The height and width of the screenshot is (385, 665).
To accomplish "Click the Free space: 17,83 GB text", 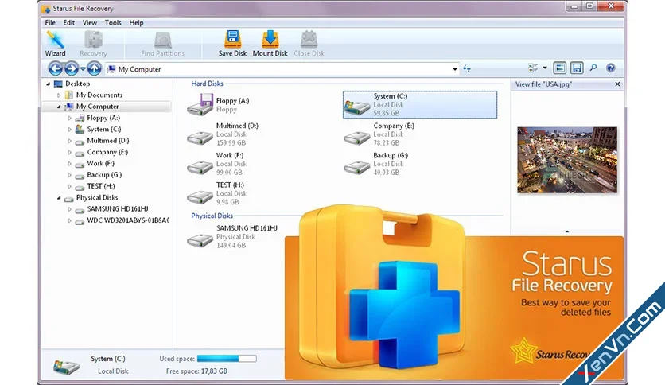I will (x=196, y=371).
